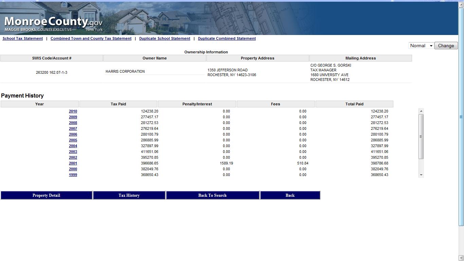464x261 pixels.
Task: Open the Combined Town and County Tax Statement
Action: (91, 38)
